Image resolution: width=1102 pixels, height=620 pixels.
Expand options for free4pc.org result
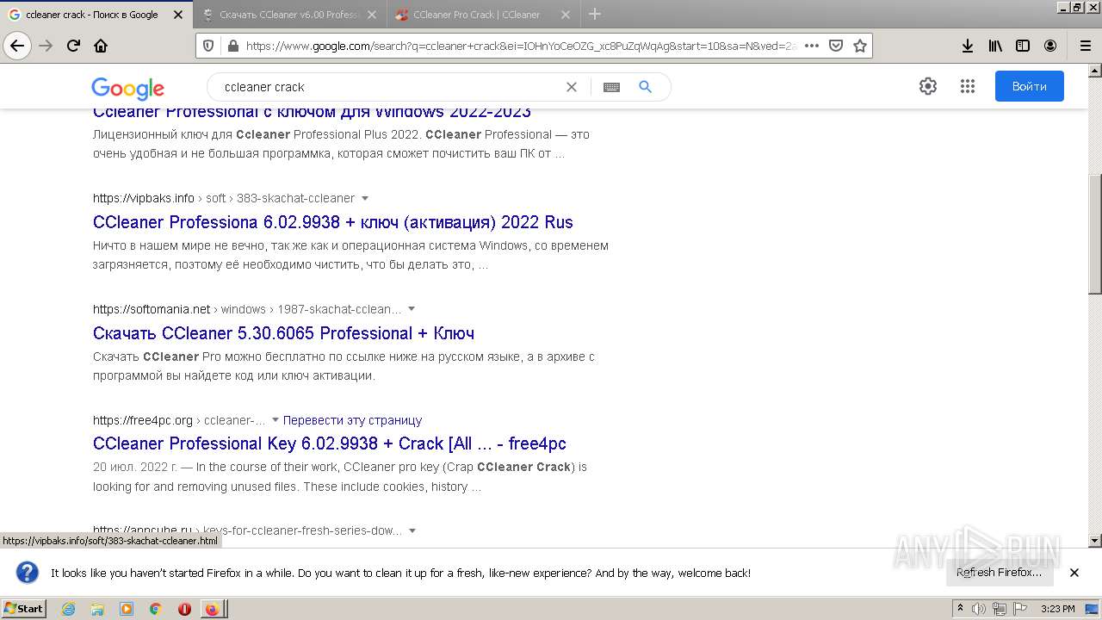(275, 420)
